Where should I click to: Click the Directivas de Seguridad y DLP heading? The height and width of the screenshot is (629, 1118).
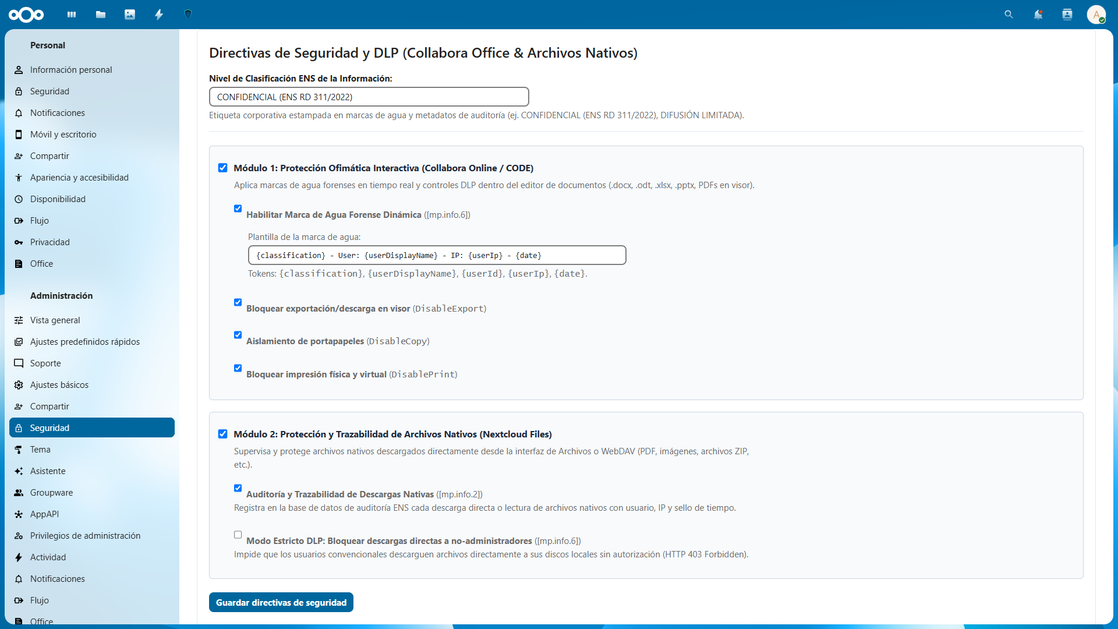[x=423, y=53]
